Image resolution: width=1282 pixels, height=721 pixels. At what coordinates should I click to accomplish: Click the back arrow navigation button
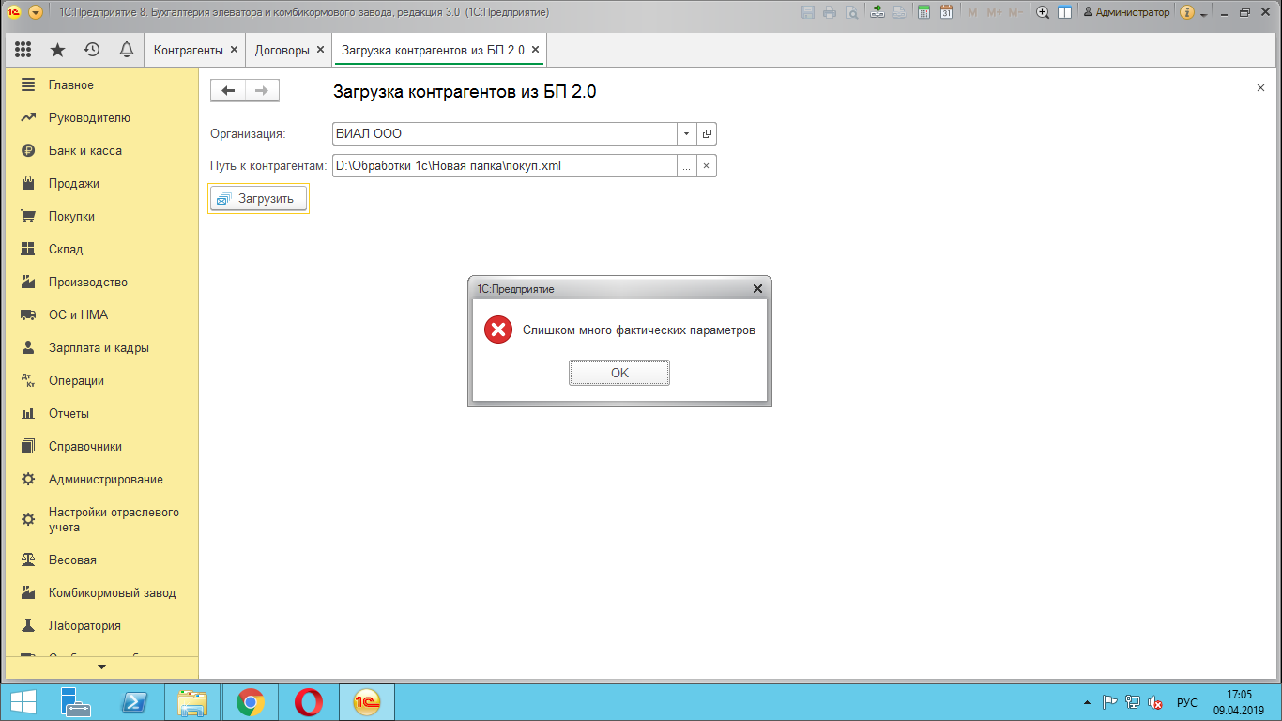(x=227, y=90)
